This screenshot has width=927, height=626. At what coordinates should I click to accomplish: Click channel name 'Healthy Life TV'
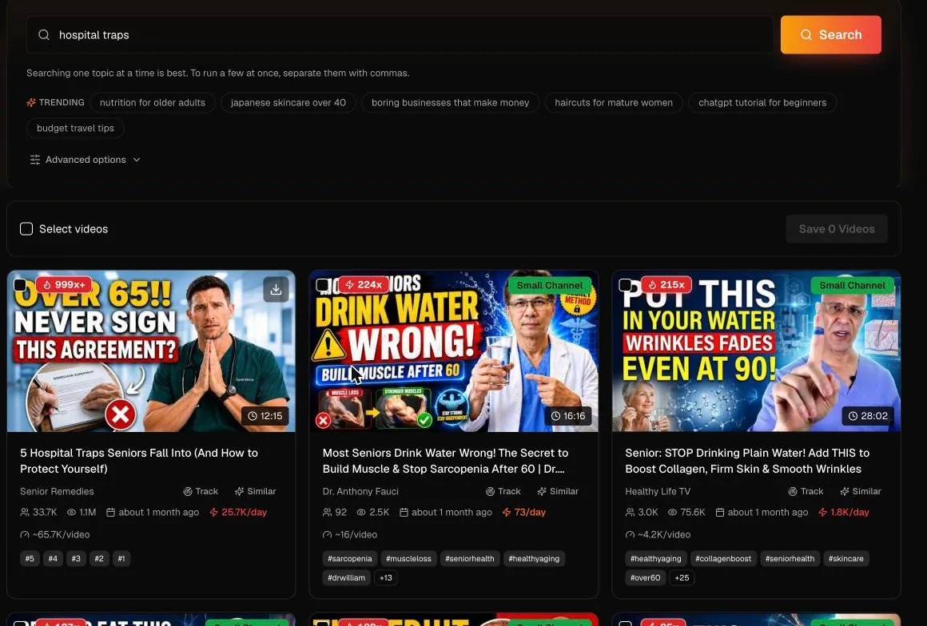[658, 491]
